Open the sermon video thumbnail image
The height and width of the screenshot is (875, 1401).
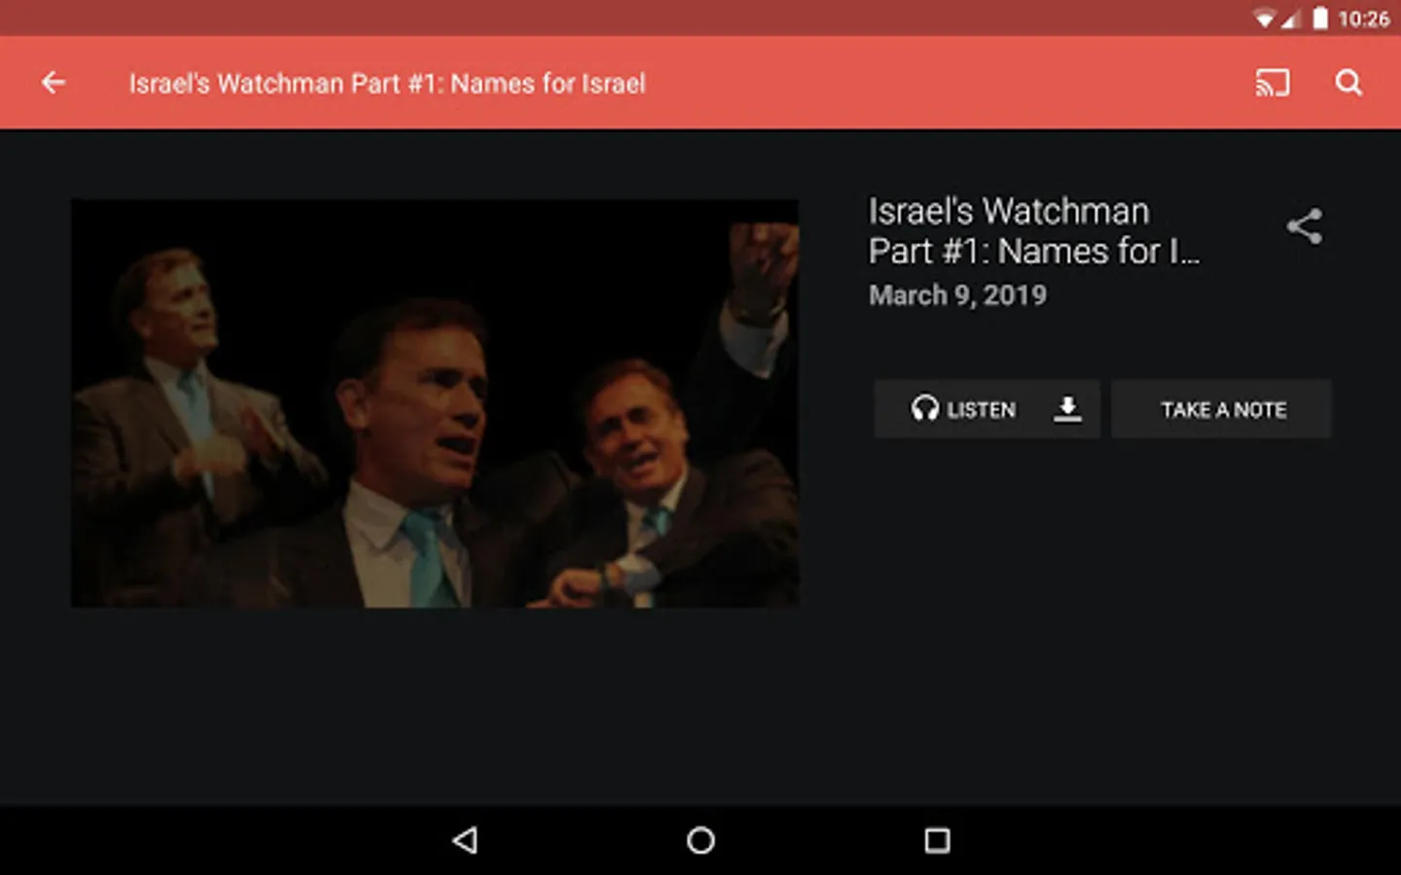click(435, 403)
